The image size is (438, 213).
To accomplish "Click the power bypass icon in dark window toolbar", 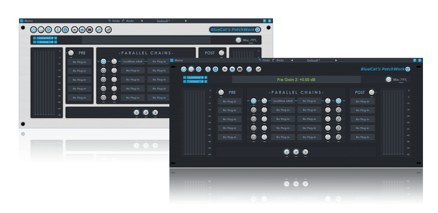I will pyautogui.click(x=184, y=69).
